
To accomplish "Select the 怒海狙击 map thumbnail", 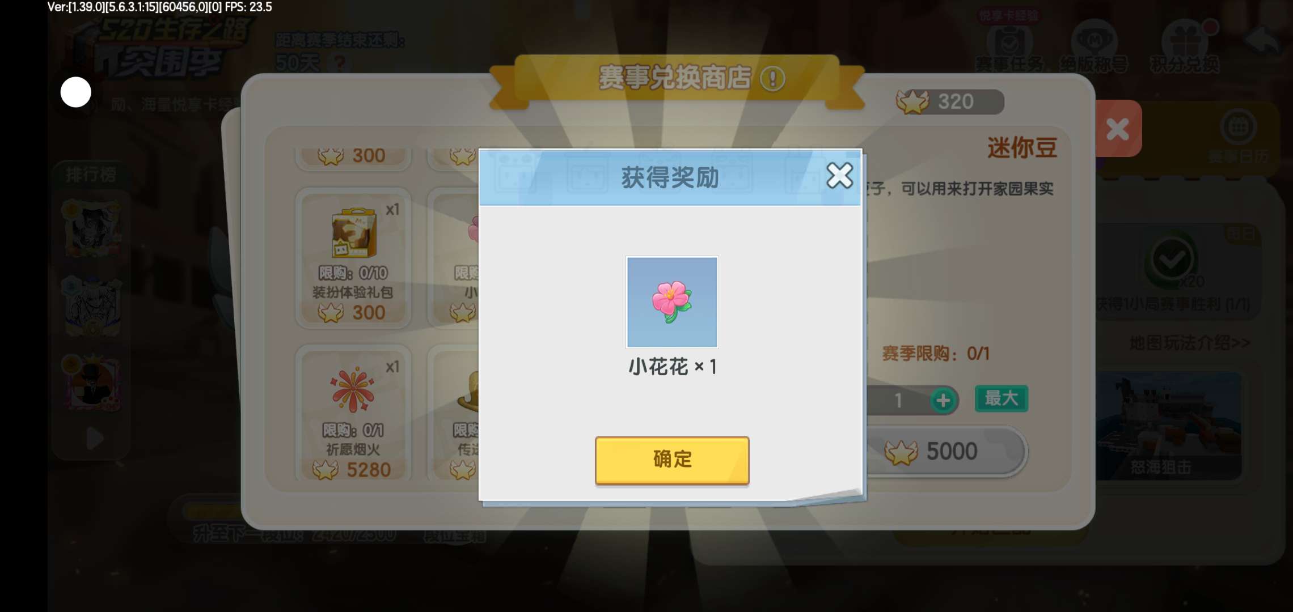I will pos(1168,426).
